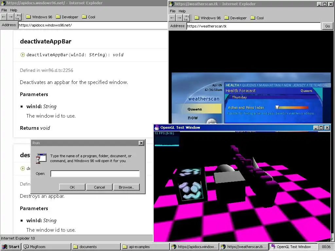This screenshot has height=251, width=335.
Task: Click the Returns void text under deactivateAppBar
Action: point(35,128)
